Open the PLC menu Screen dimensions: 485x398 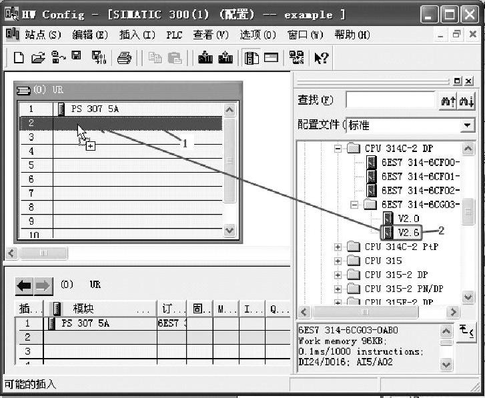[174, 35]
